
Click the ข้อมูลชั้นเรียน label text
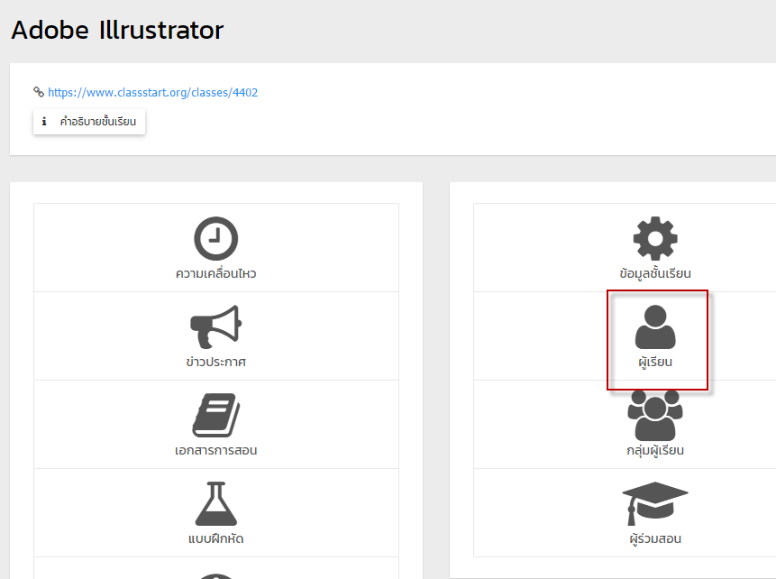tap(655, 274)
